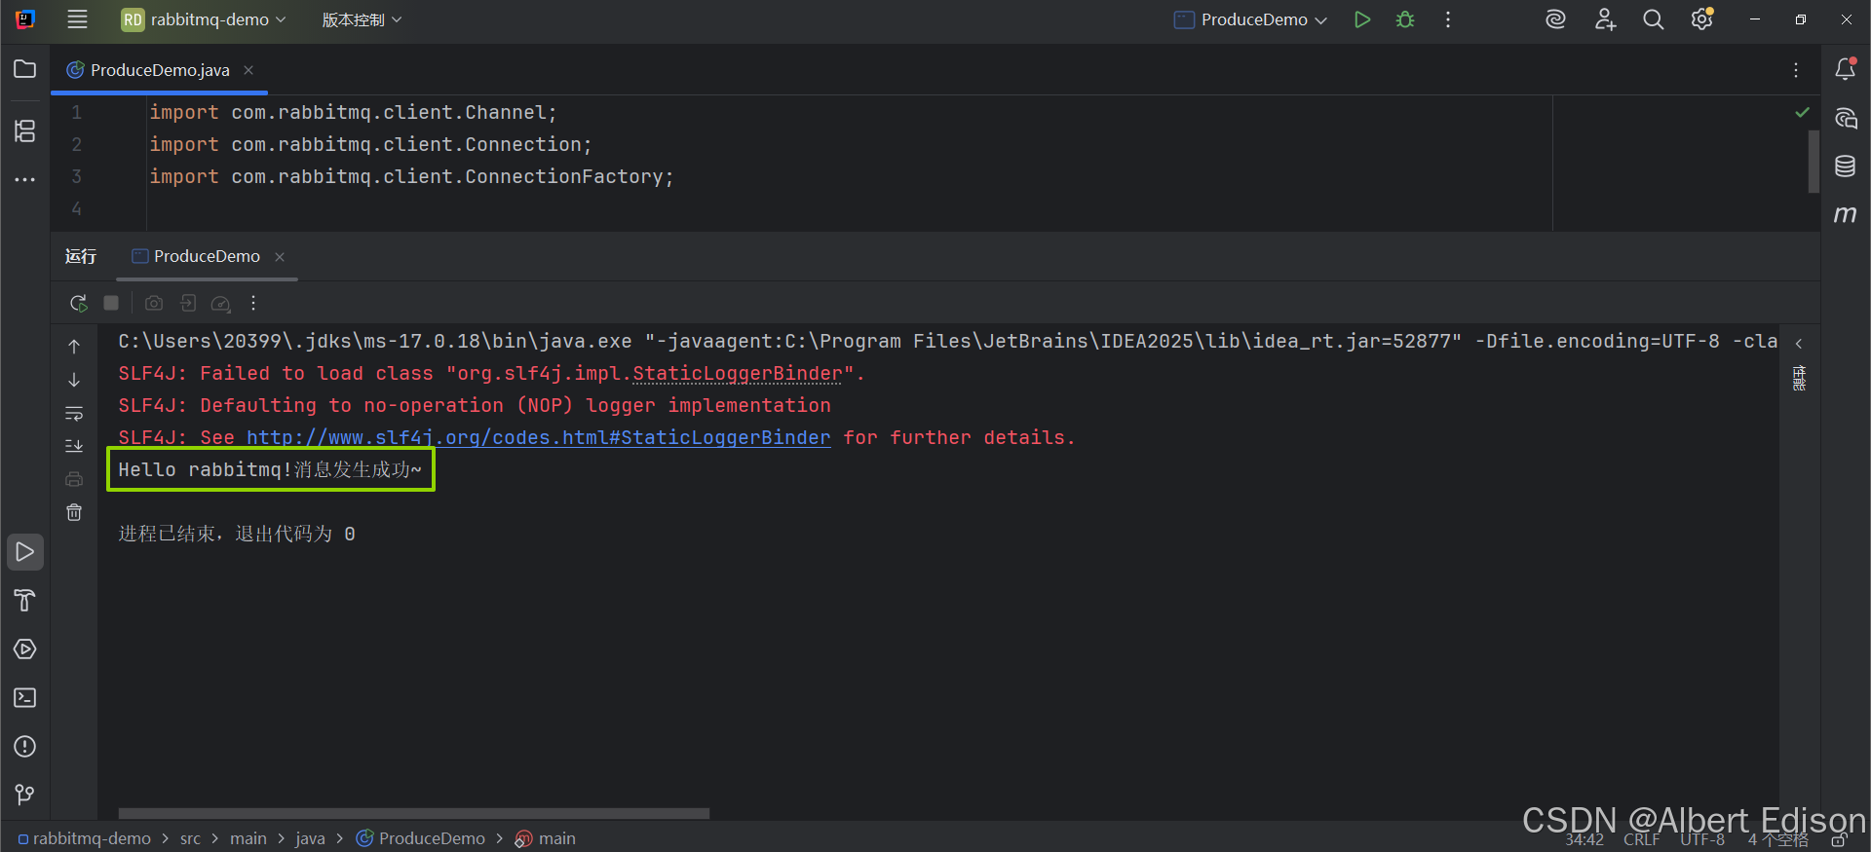Close the ProduceDemo.java editor tab

[x=248, y=70]
